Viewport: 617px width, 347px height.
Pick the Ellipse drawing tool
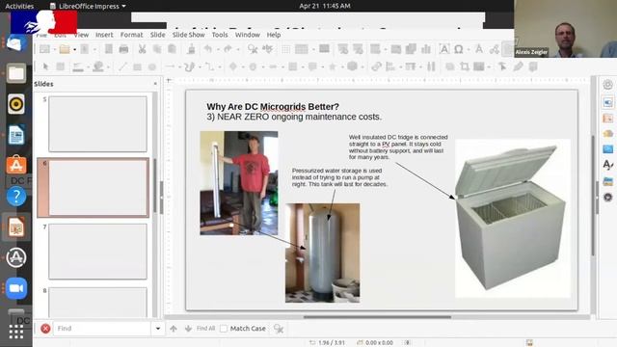point(152,67)
